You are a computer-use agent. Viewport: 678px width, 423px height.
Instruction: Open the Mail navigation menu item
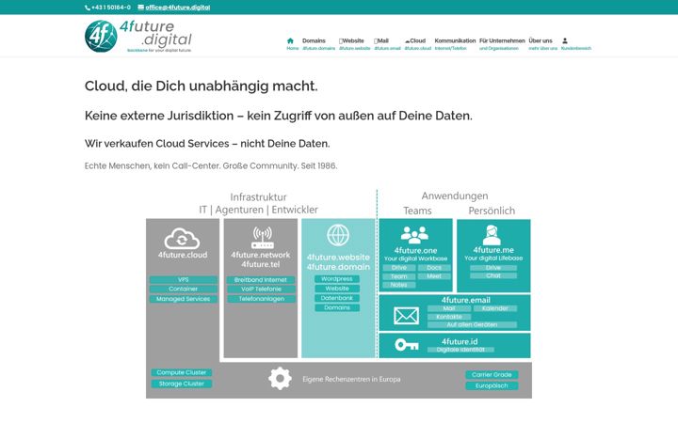[381, 40]
